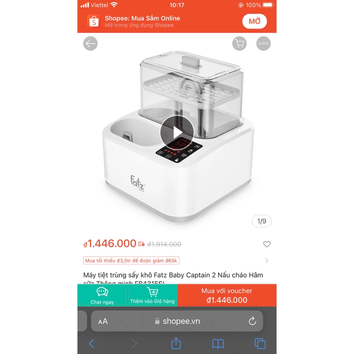
Task: Open Safari bookmarks book icon
Action: [x=218, y=344]
